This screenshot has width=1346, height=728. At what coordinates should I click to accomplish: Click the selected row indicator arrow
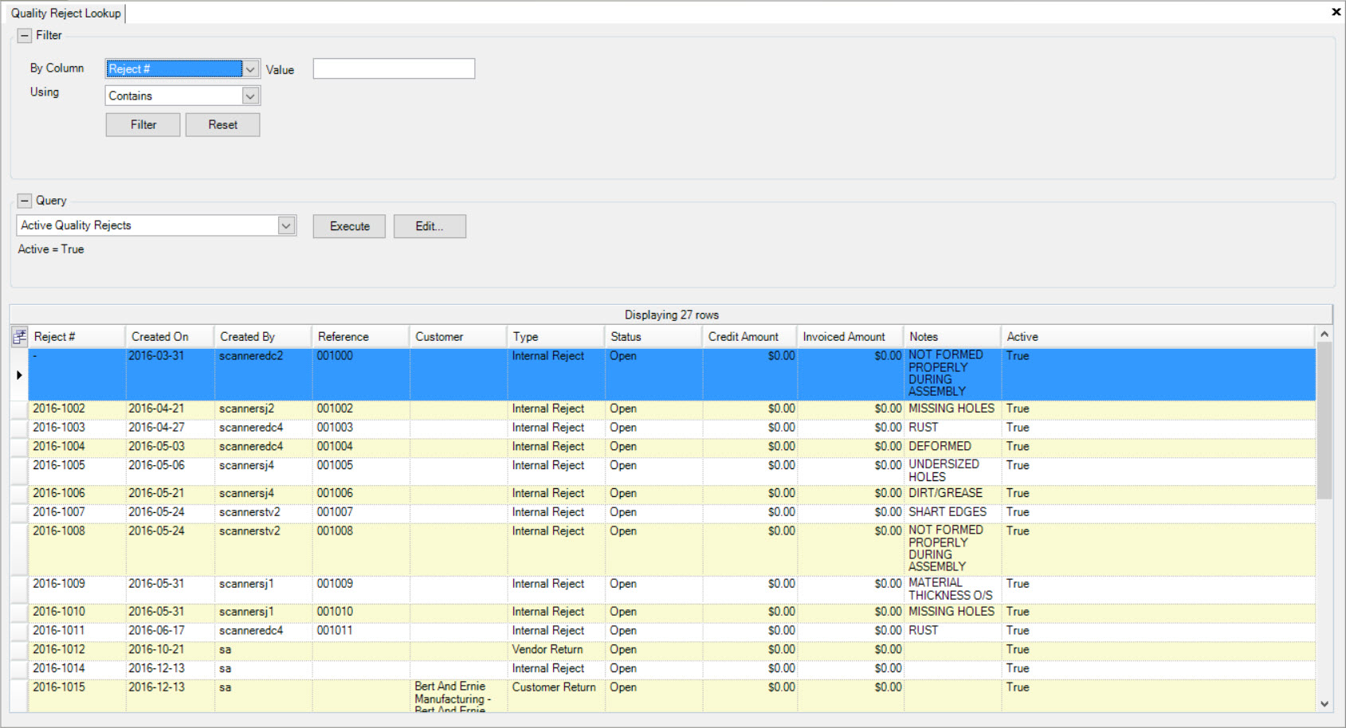pyautogui.click(x=19, y=374)
